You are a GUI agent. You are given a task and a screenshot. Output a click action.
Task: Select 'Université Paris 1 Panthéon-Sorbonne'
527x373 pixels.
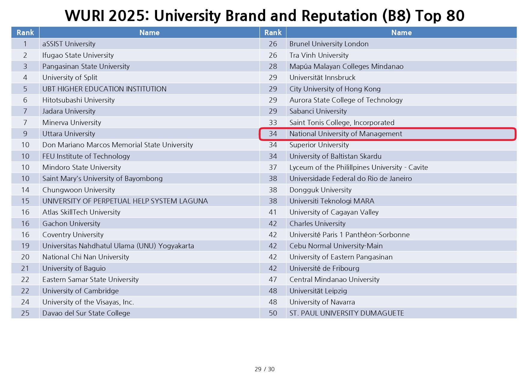click(350, 235)
